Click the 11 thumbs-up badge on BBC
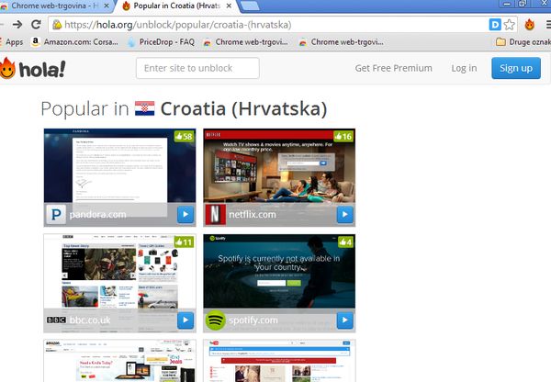 (184, 242)
